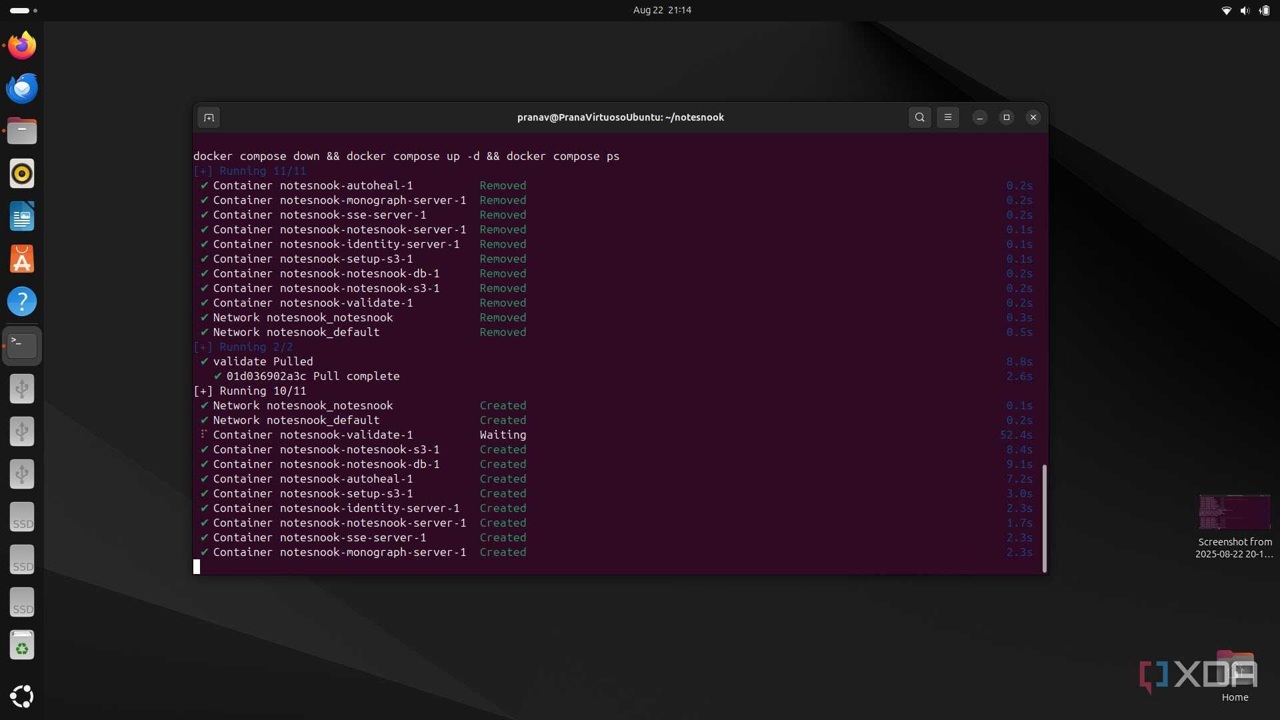
Task: Open the Trash icon in dock
Action: pos(22,645)
